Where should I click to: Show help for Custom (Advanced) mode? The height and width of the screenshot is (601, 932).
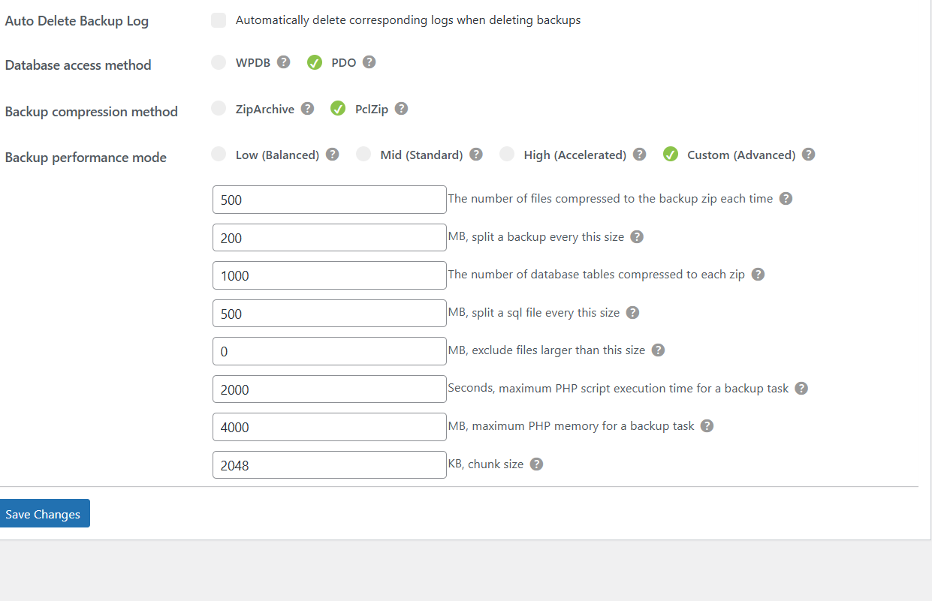808,155
